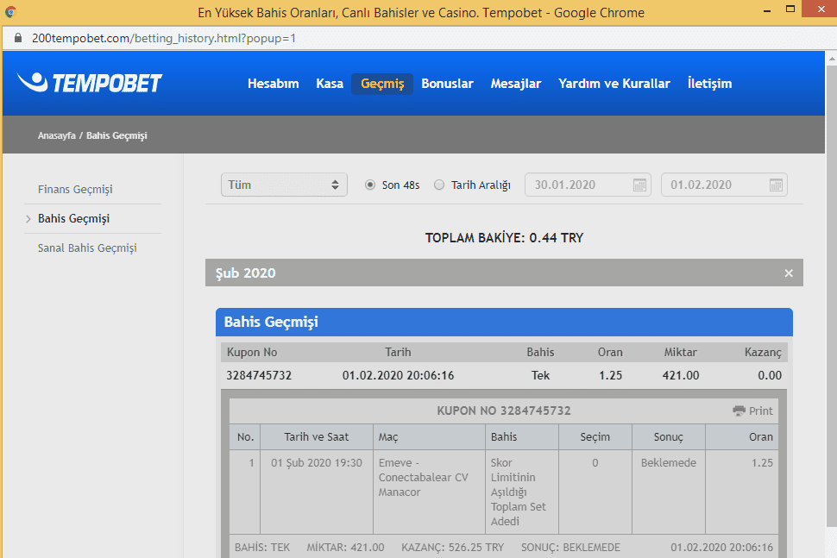
Task: Click Tarih ve Saat column header
Action: point(316,437)
